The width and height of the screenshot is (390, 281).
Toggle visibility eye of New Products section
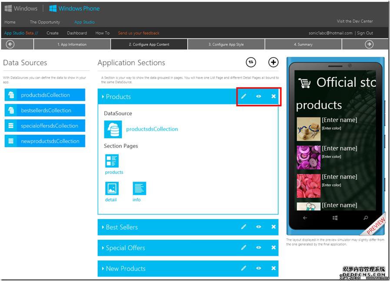(x=258, y=268)
